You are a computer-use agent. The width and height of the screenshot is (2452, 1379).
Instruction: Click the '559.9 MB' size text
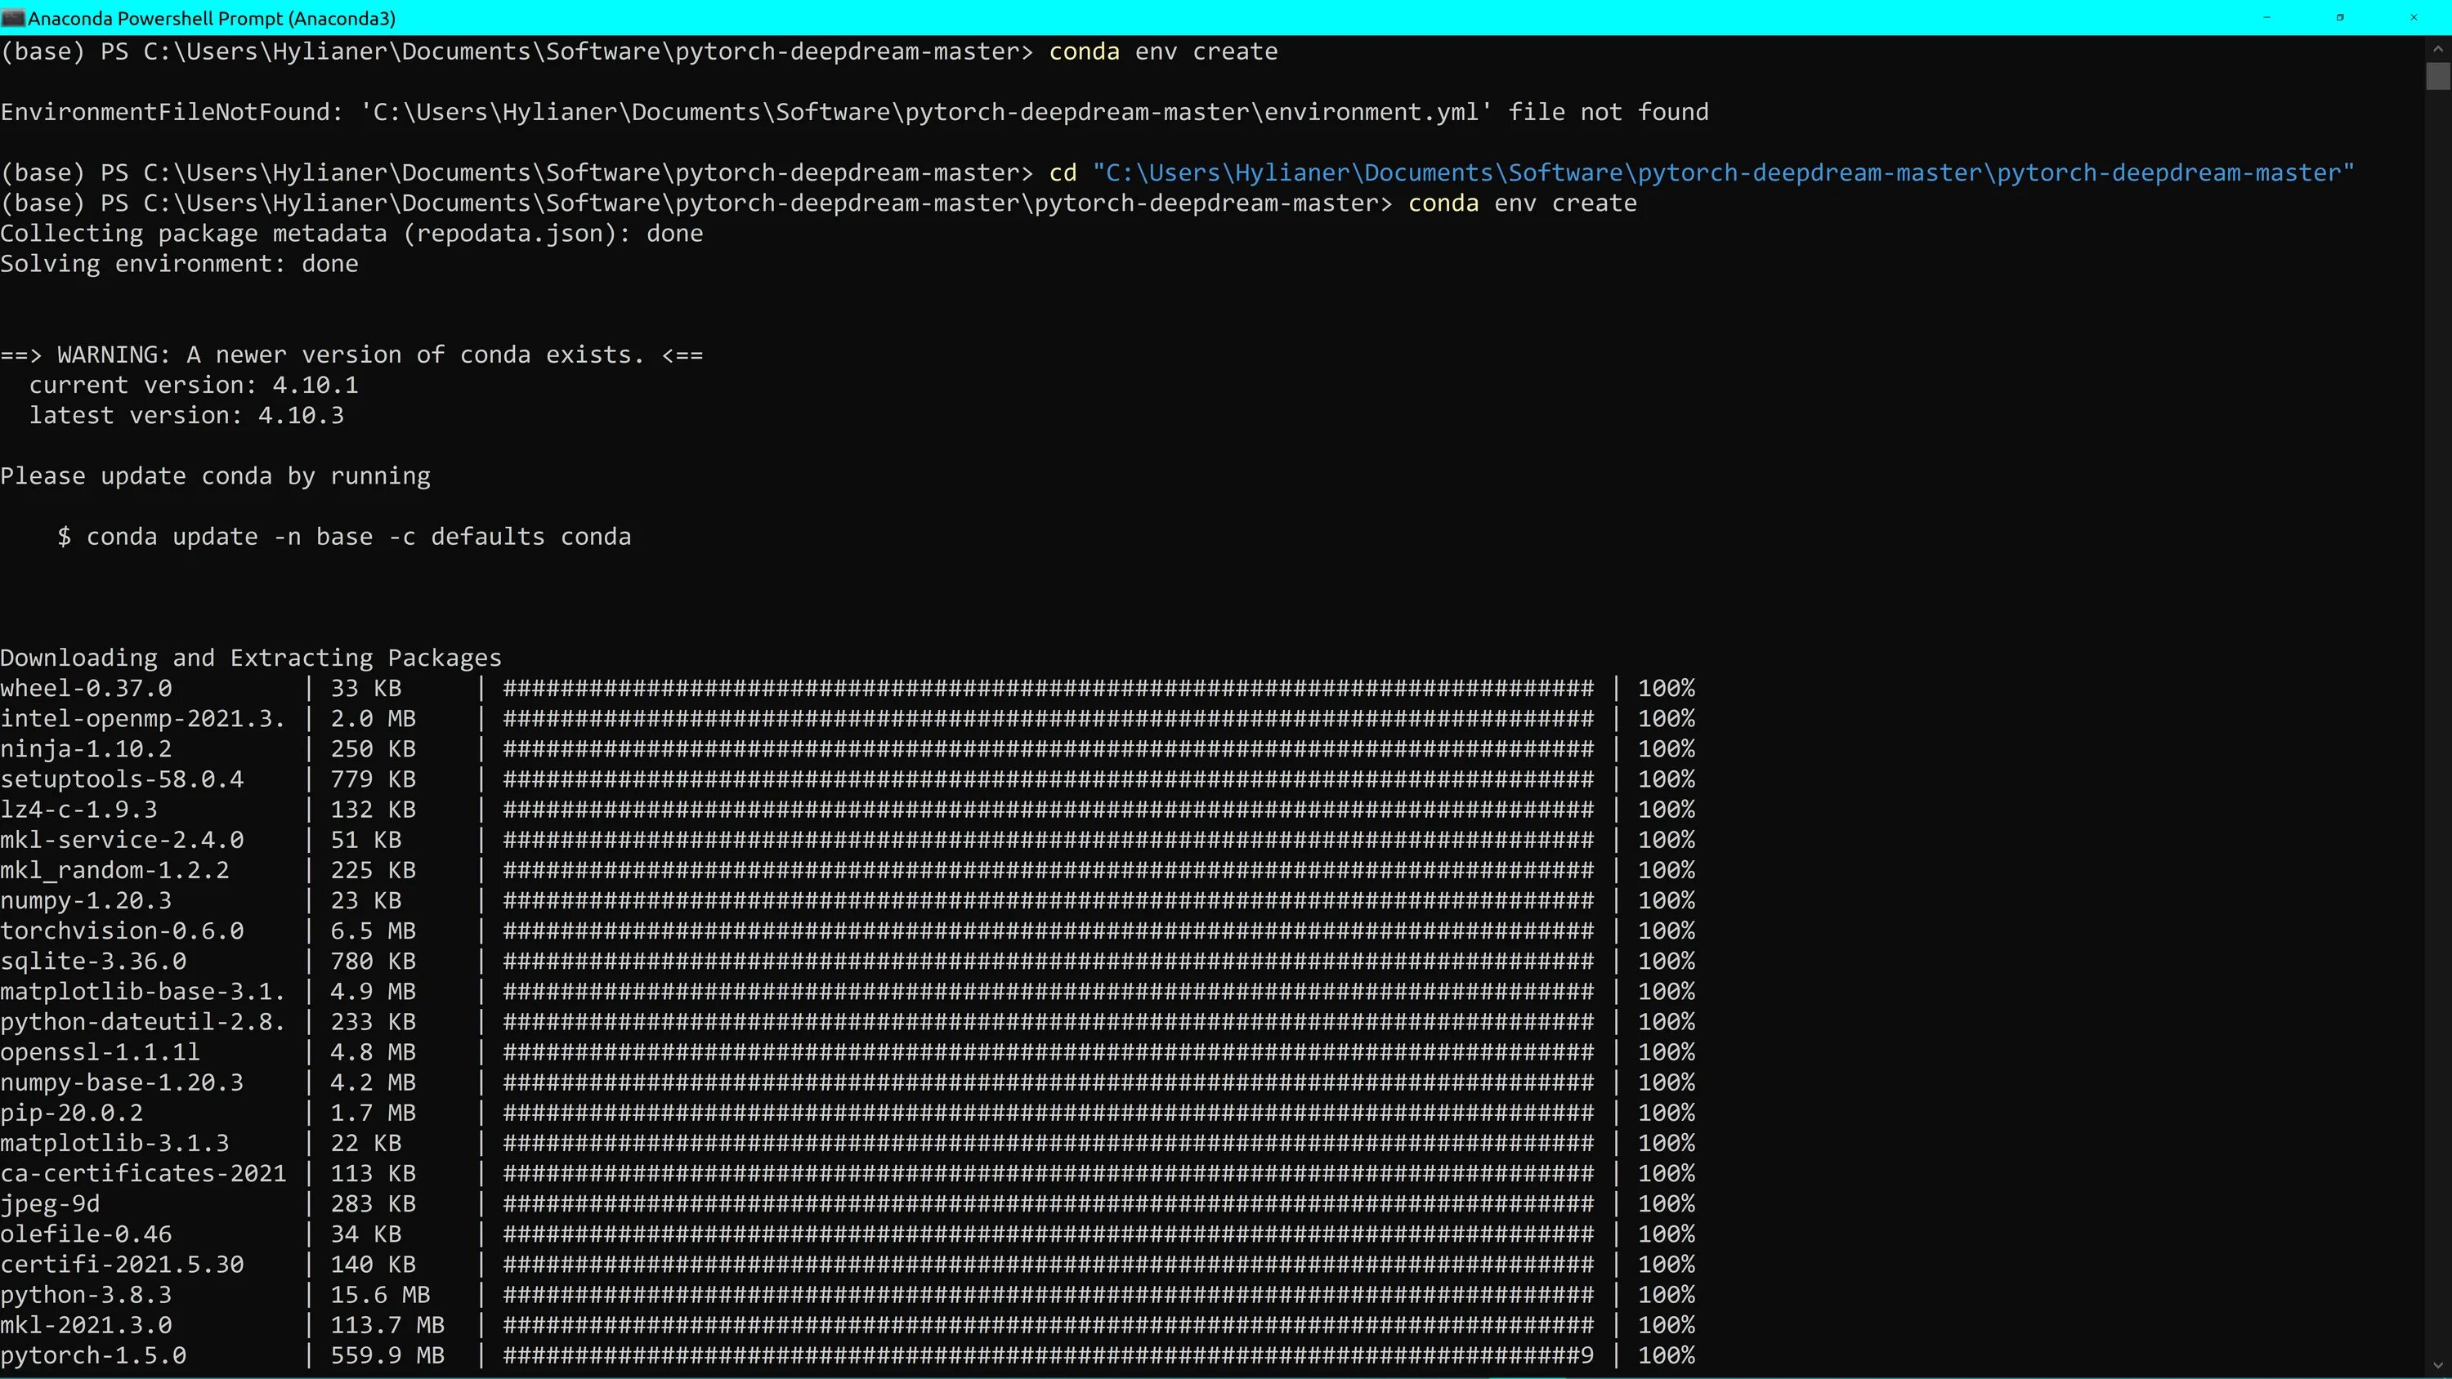pyautogui.click(x=387, y=1355)
